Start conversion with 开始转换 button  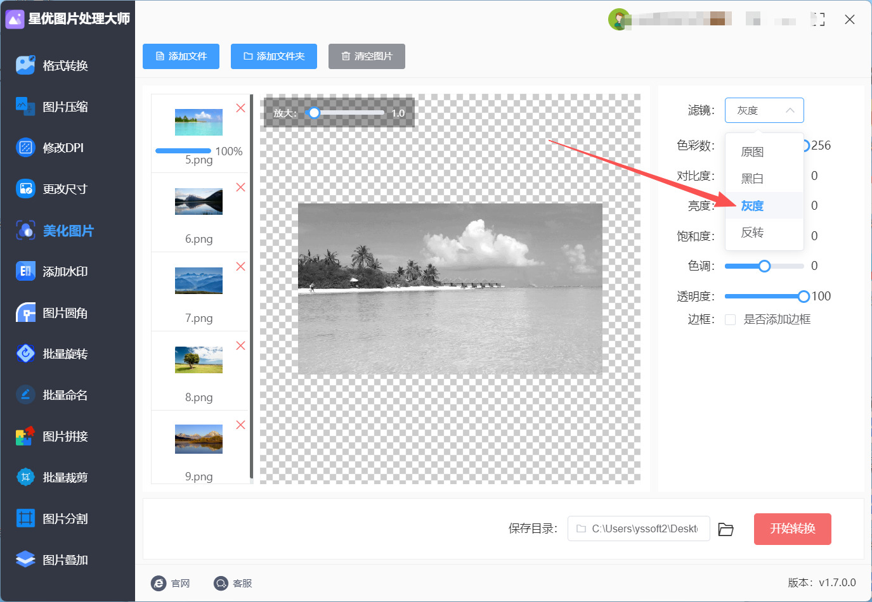click(793, 529)
